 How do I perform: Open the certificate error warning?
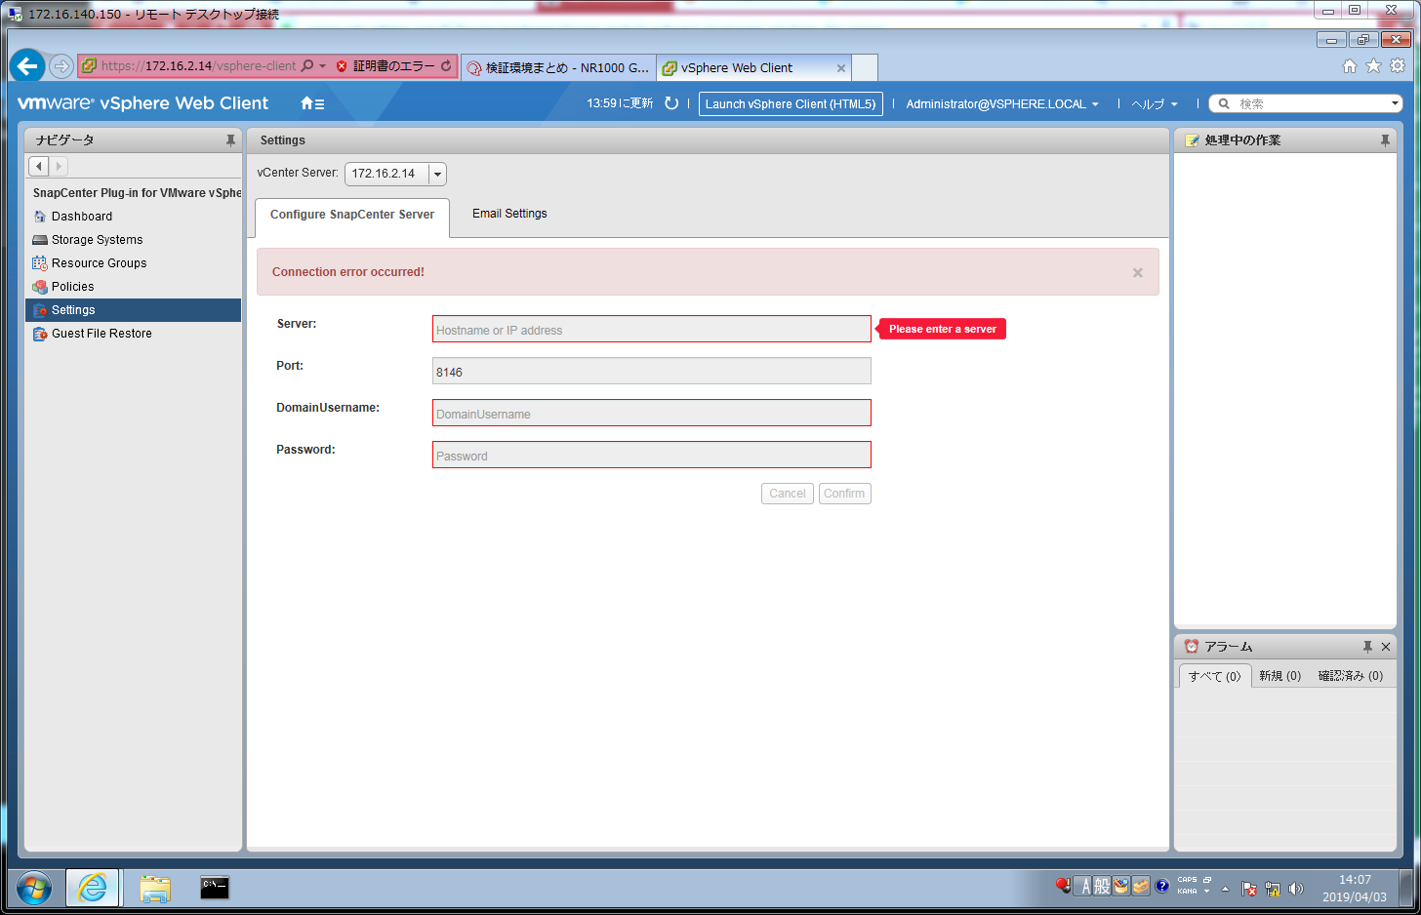pos(385,66)
